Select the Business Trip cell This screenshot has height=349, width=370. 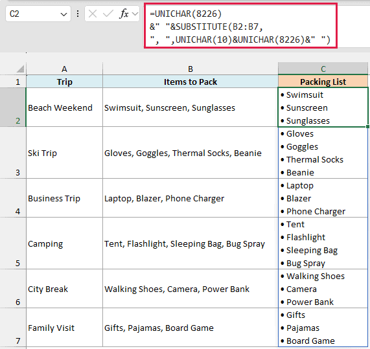point(64,198)
